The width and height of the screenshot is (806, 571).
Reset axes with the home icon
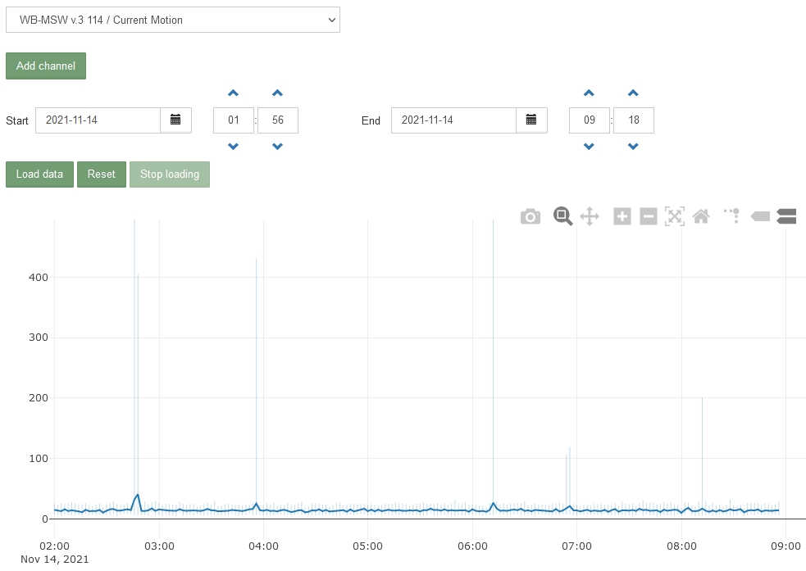coord(701,216)
